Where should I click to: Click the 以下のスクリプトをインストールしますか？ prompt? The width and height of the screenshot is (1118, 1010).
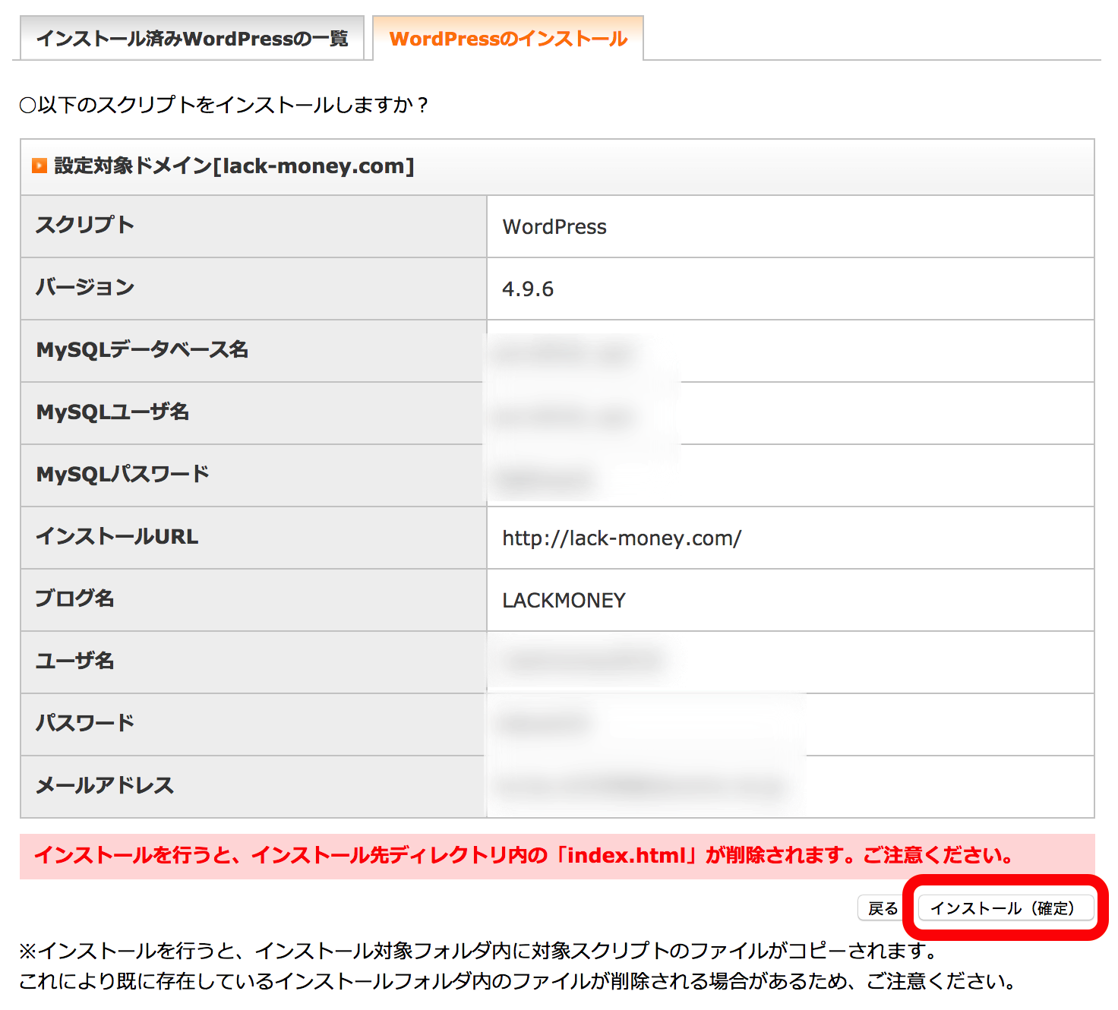click(x=224, y=105)
